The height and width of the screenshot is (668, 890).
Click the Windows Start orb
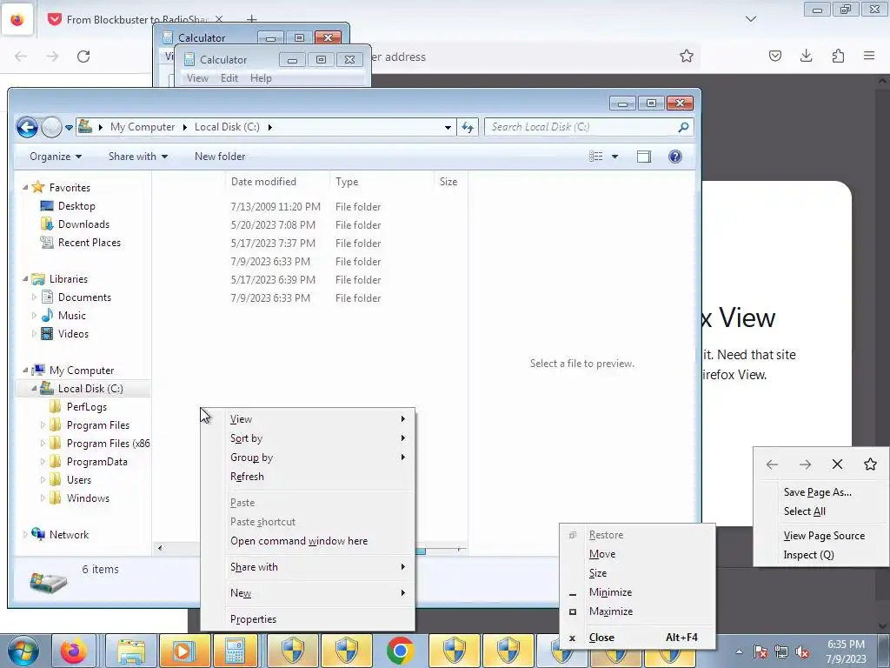click(23, 651)
